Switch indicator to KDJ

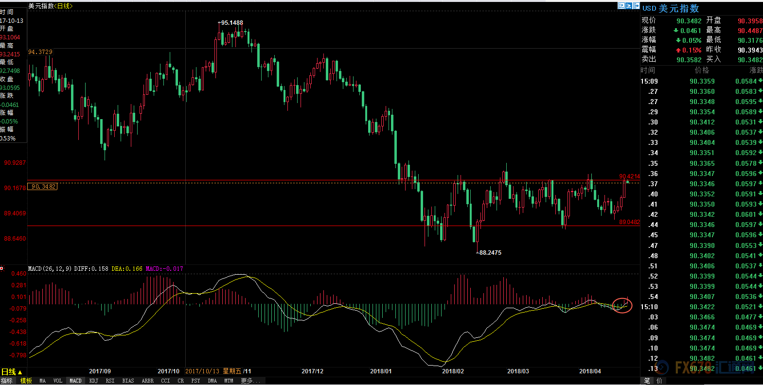pyautogui.click(x=94, y=381)
